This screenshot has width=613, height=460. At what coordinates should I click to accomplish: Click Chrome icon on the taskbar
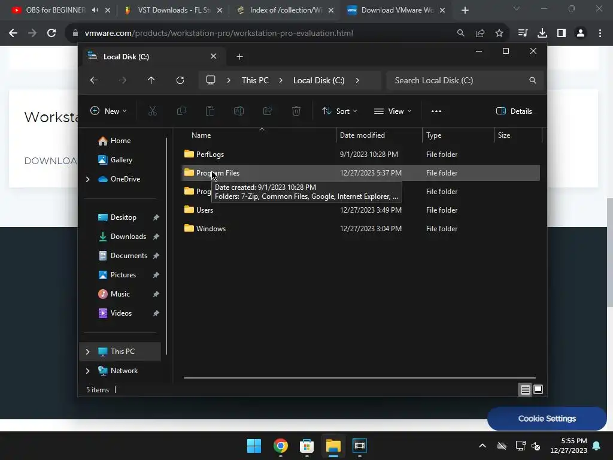pos(281,446)
